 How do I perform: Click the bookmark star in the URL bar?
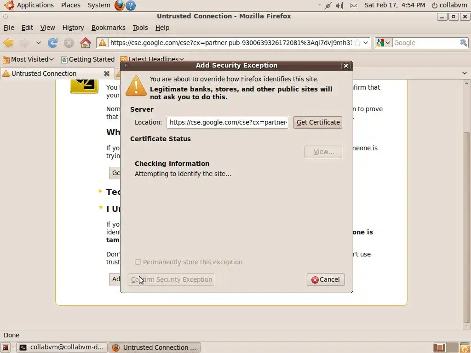pos(357,43)
